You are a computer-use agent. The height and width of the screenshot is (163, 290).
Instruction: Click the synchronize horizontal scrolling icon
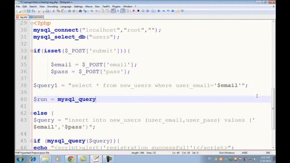[107, 11]
